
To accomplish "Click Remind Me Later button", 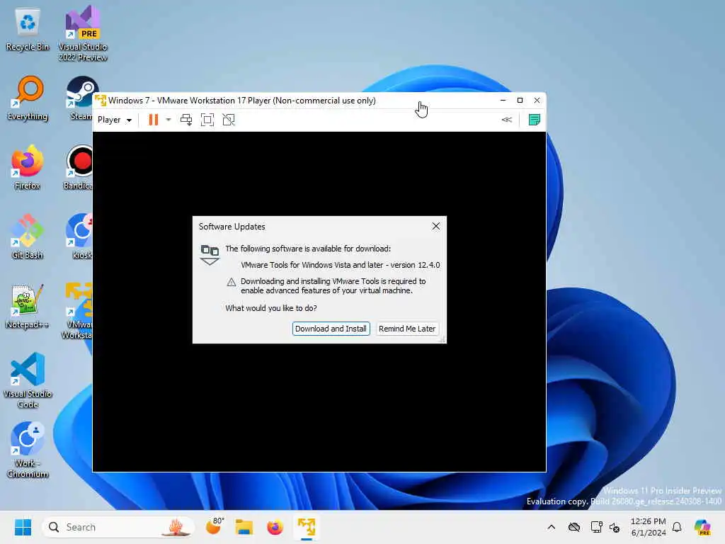I will (x=407, y=329).
